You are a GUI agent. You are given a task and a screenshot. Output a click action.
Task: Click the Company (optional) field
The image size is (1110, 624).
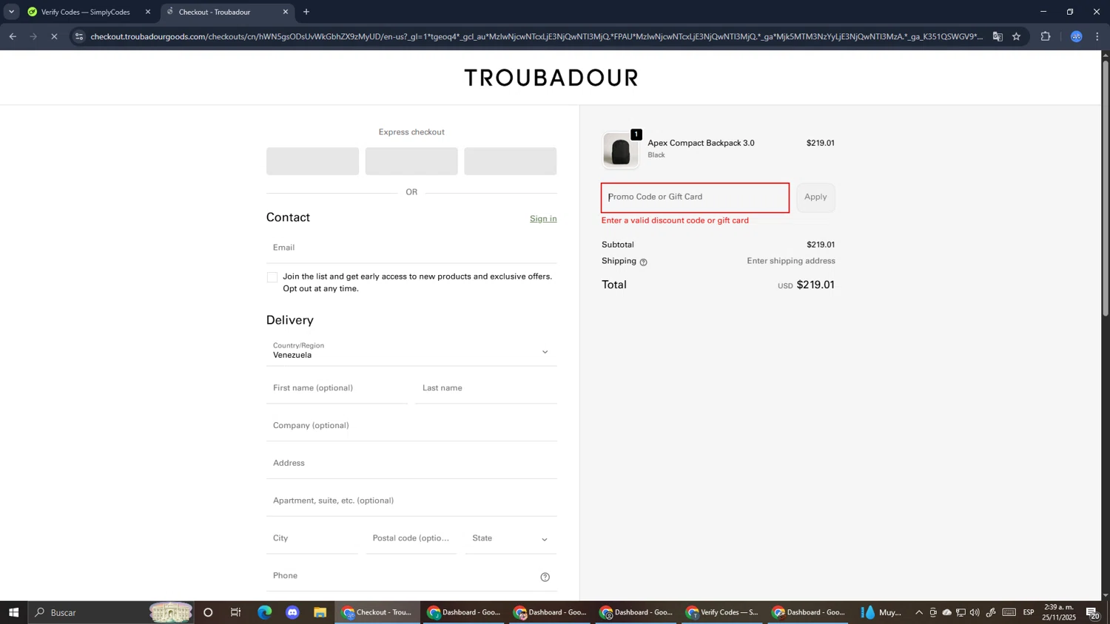[411, 426]
